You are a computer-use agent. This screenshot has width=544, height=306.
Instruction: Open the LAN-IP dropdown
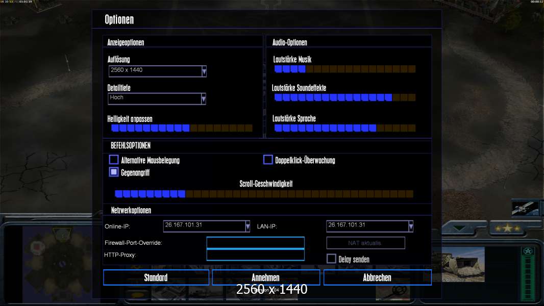click(369, 226)
